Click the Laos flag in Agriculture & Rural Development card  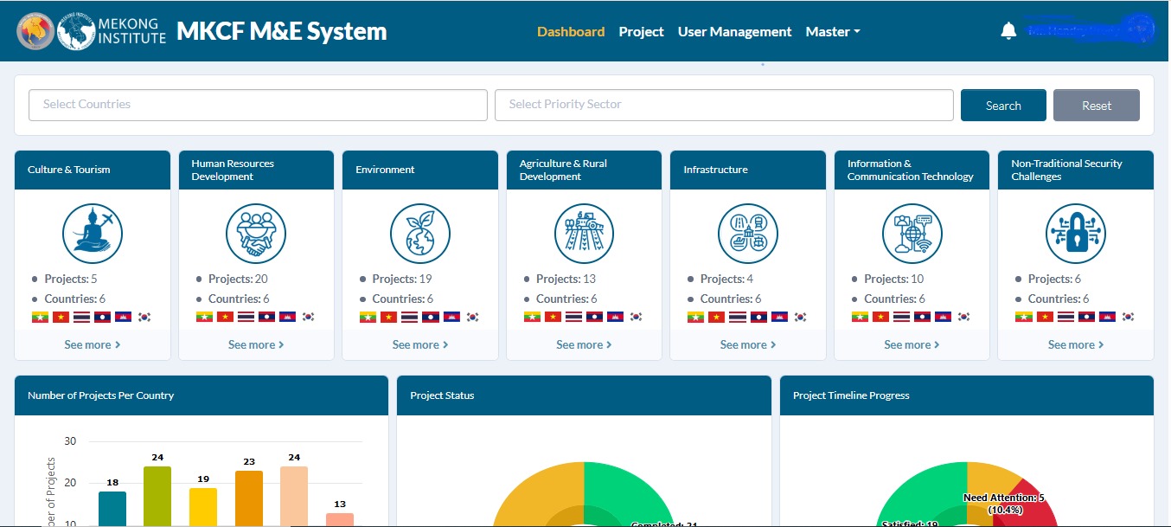pyautogui.click(x=594, y=317)
